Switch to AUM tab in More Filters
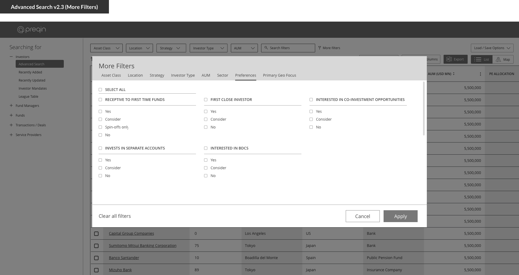The width and height of the screenshot is (519, 275). pyautogui.click(x=206, y=75)
